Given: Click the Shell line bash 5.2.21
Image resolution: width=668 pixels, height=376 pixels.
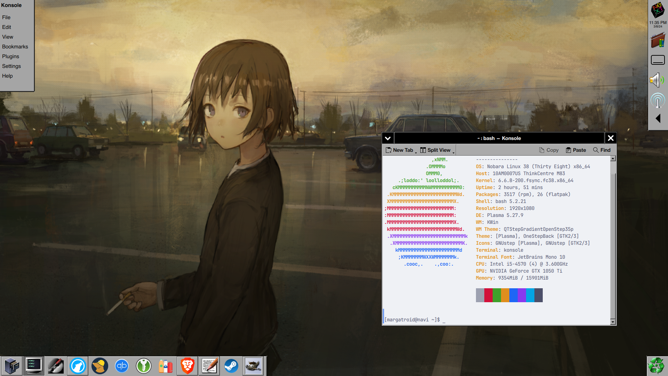Looking at the screenshot, I should tap(501, 201).
